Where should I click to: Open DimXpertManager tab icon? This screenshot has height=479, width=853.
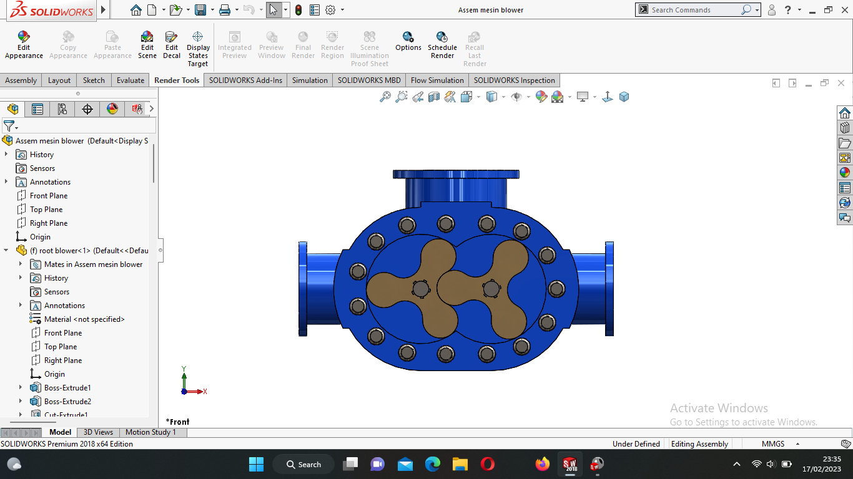pyautogui.click(x=87, y=109)
